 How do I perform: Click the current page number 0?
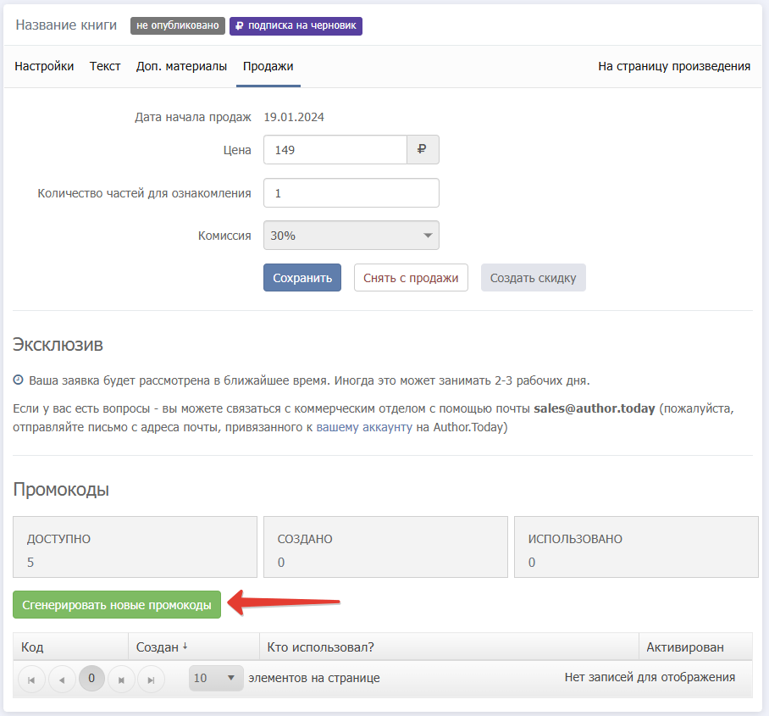pyautogui.click(x=91, y=678)
